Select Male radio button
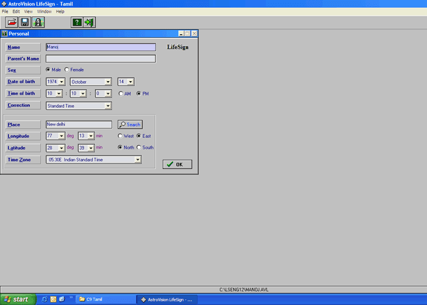This screenshot has width=427, height=305. [x=48, y=70]
